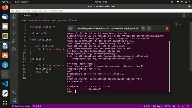Screen dimensions: 192x108
Task: Place cursor on line 15 'function1();' in editor
Action: 44,69
